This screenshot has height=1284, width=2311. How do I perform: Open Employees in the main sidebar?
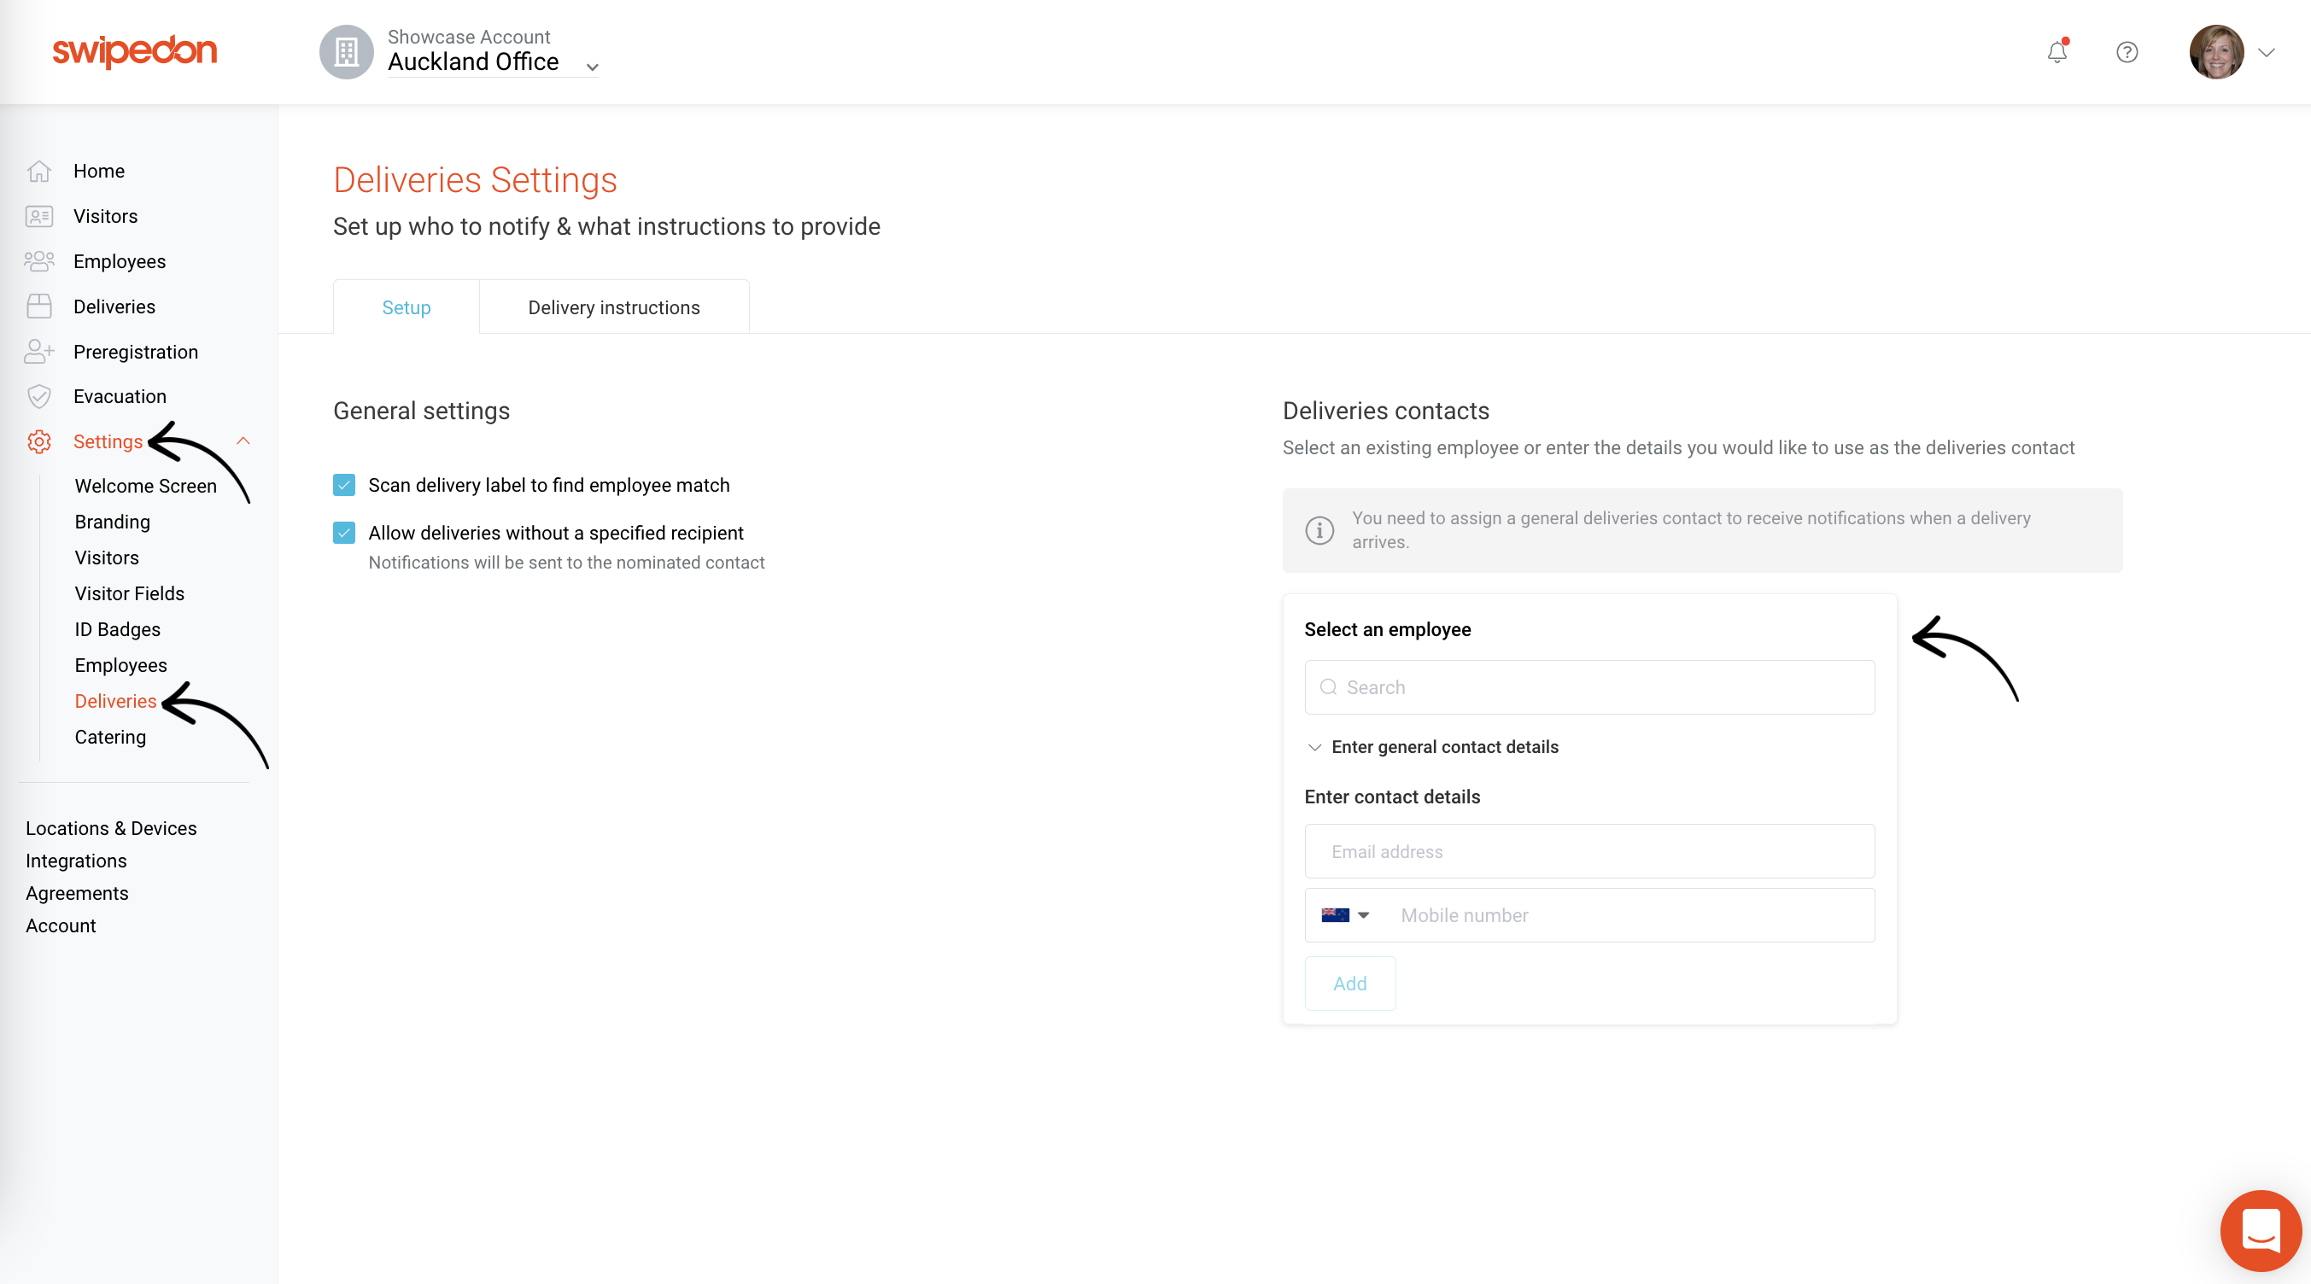coord(120,261)
